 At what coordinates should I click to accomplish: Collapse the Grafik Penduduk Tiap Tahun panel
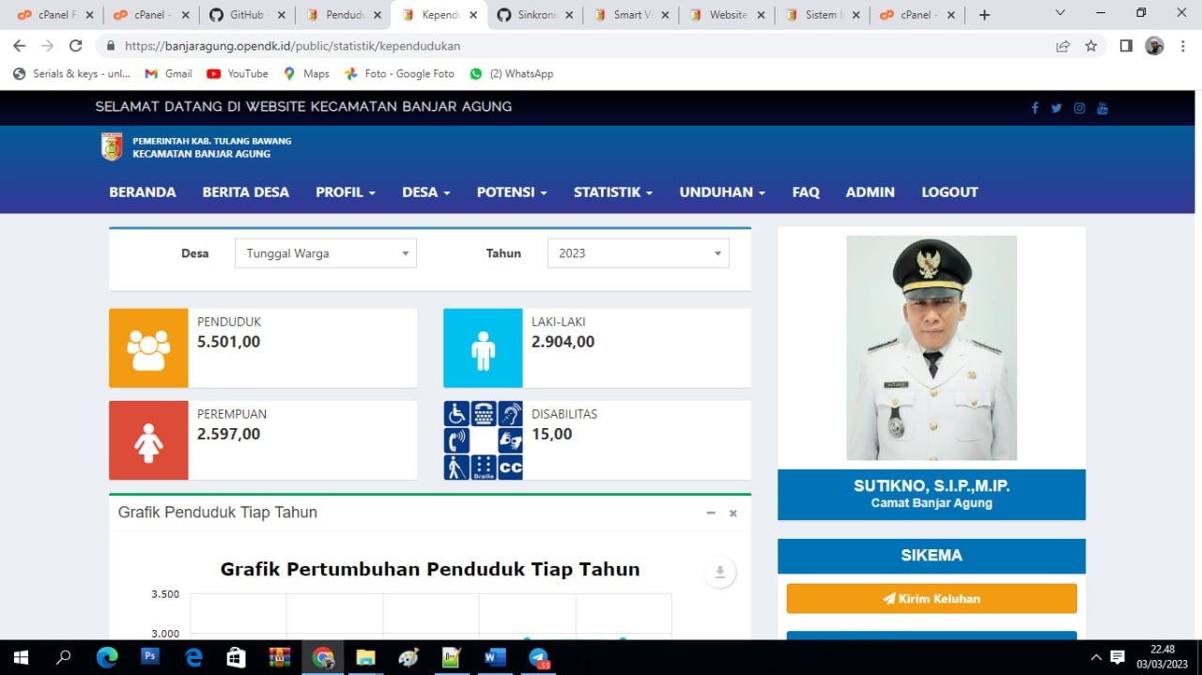pos(711,513)
